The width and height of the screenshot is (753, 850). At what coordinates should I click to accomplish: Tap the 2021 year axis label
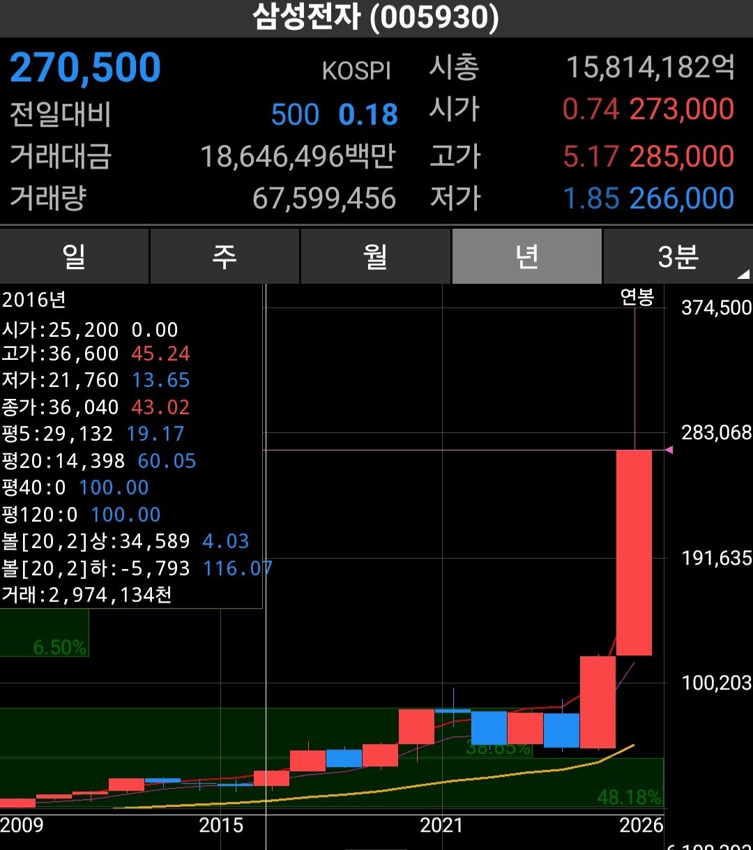[x=441, y=826]
